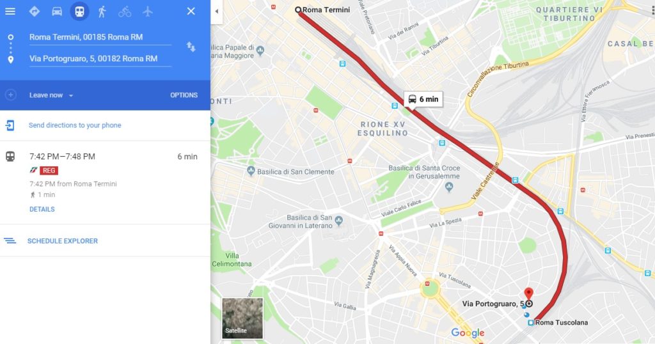This screenshot has height=344, width=655.
Task: Open DETAILS for the 6 min route
Action: point(42,209)
